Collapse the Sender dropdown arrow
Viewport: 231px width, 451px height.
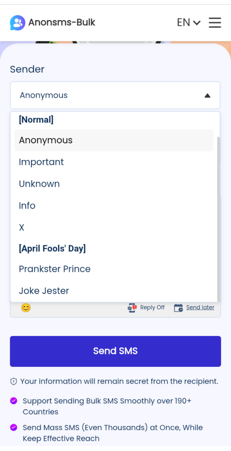207,96
